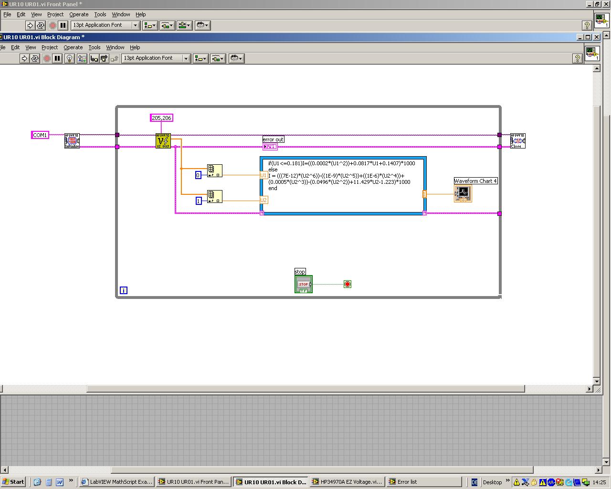Screen dimensions: 611x489
Task: Select Waveform Chart 4 terminal
Action: (463, 193)
